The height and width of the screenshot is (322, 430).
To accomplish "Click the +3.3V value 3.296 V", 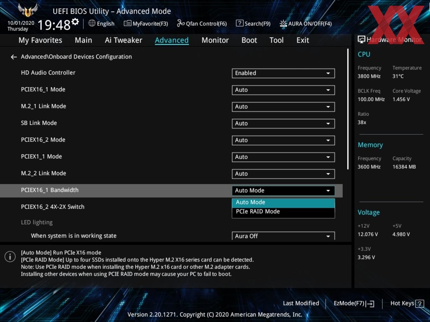I will 366,257.
